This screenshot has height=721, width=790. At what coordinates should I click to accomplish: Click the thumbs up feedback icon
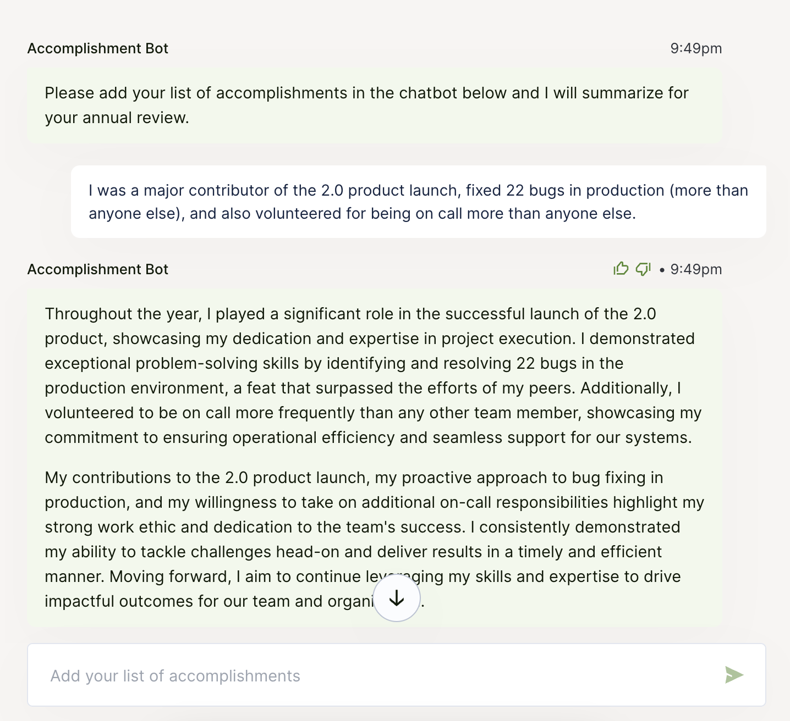pos(621,269)
